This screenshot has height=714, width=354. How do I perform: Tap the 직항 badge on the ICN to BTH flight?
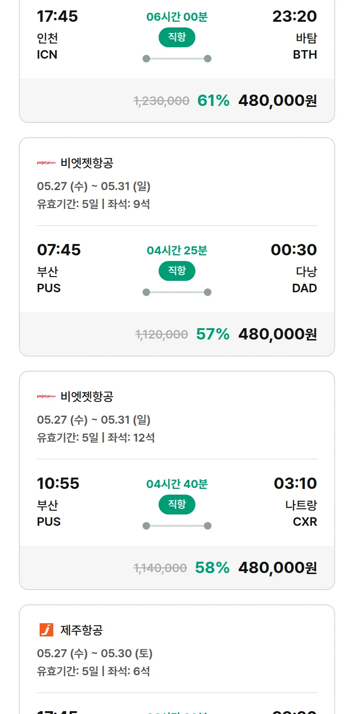[177, 37]
